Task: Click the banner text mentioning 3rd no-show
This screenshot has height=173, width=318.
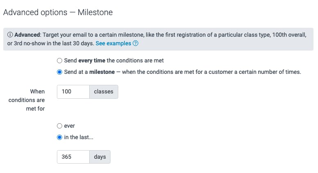Action: click(x=50, y=43)
